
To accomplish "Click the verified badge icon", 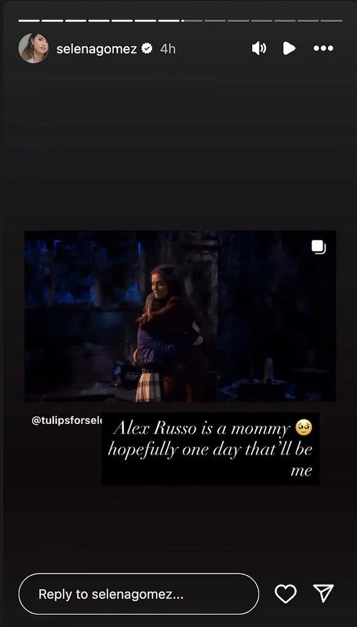I will [x=147, y=48].
